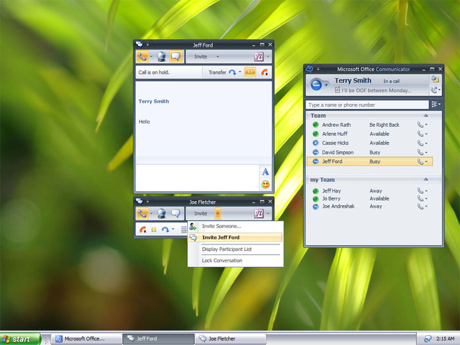This screenshot has width=460, height=345.
Task: Click Terry Smith presence status button
Action: (317, 85)
